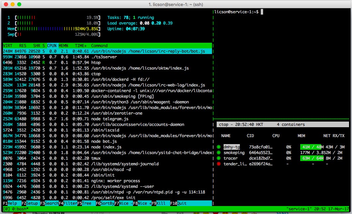Click the shell prompt licson@service-1:~$
The height and width of the screenshot is (214, 352).
(237, 12)
